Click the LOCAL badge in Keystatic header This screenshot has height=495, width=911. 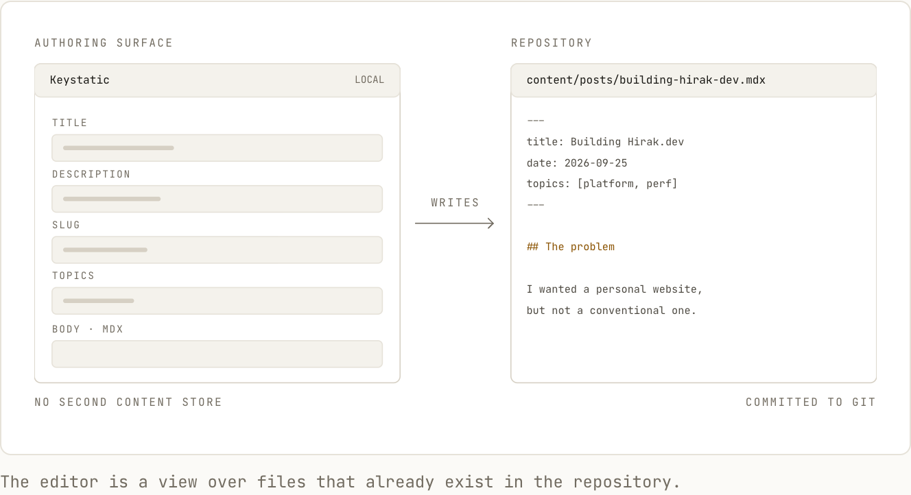369,80
